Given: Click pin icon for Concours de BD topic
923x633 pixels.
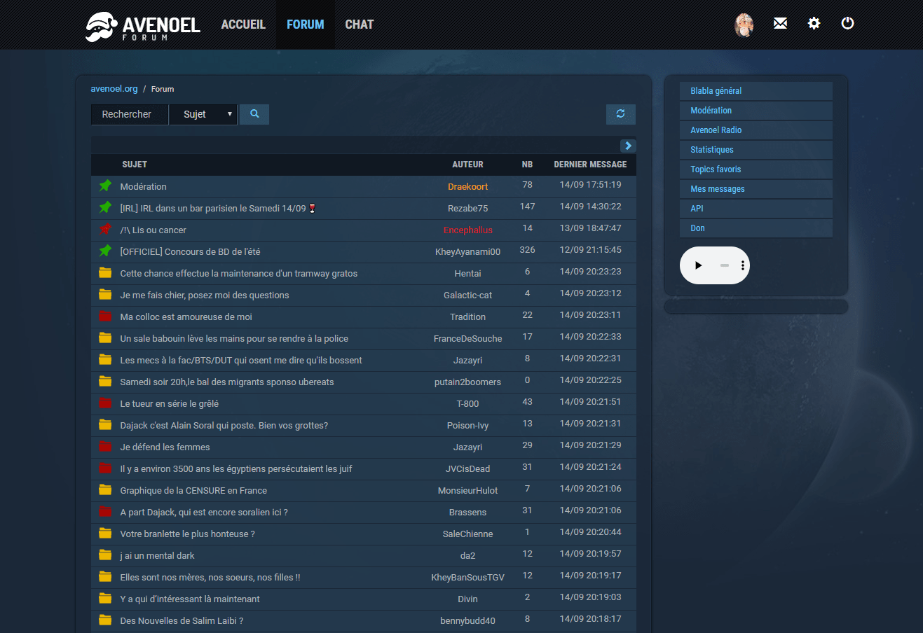Looking at the screenshot, I should (x=105, y=251).
